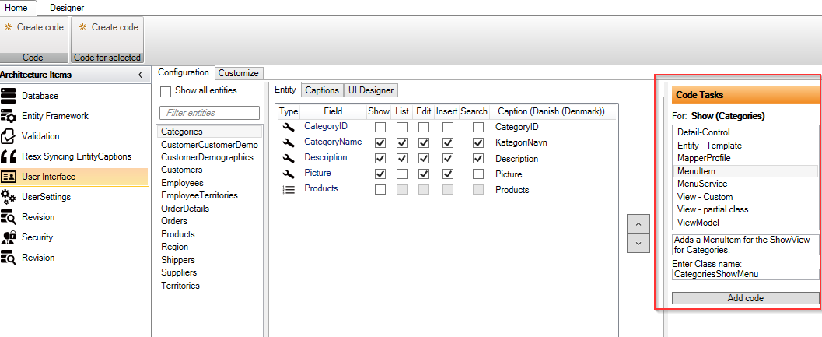Screen dimensions: 822x337
Task: Uncheck List for Description
Action: (401, 159)
